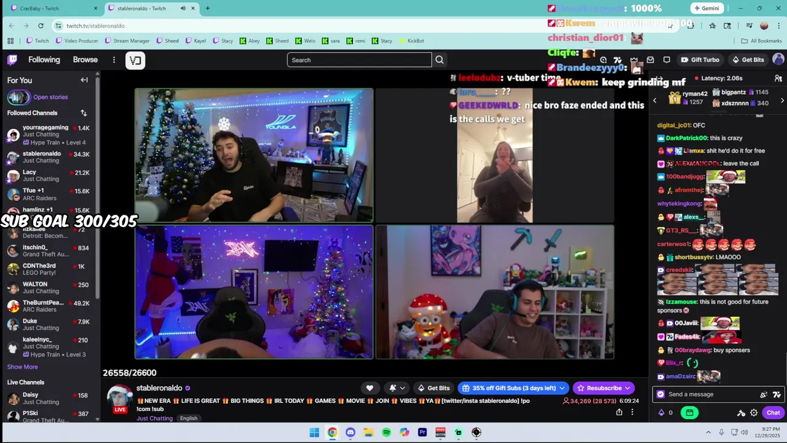Image resolution: width=787 pixels, height=443 pixels.
Task: Open the whispers speech bubble icon
Action: [x=666, y=60]
